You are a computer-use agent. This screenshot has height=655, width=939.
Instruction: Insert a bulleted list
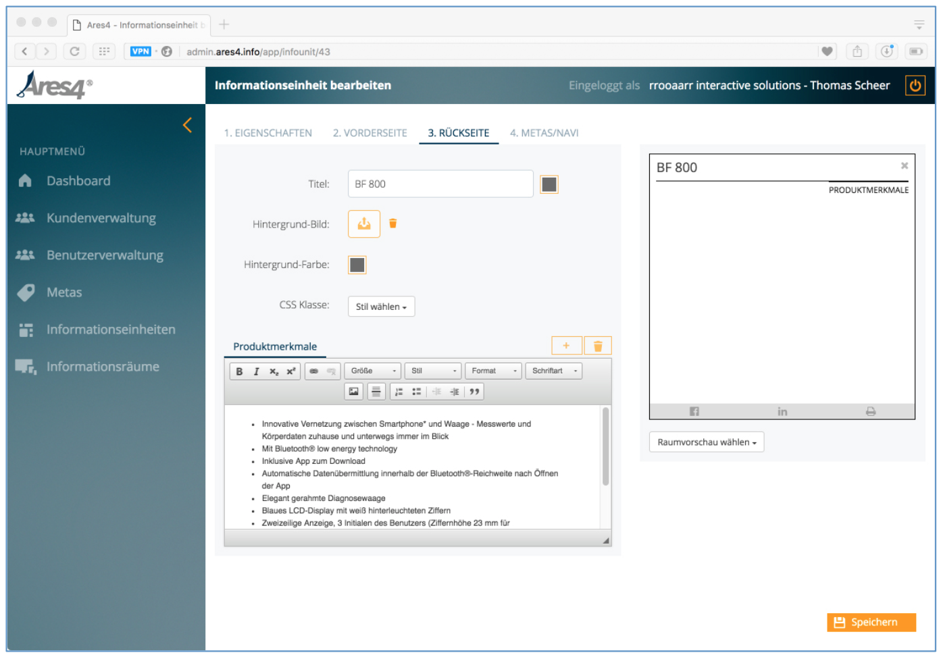click(417, 392)
